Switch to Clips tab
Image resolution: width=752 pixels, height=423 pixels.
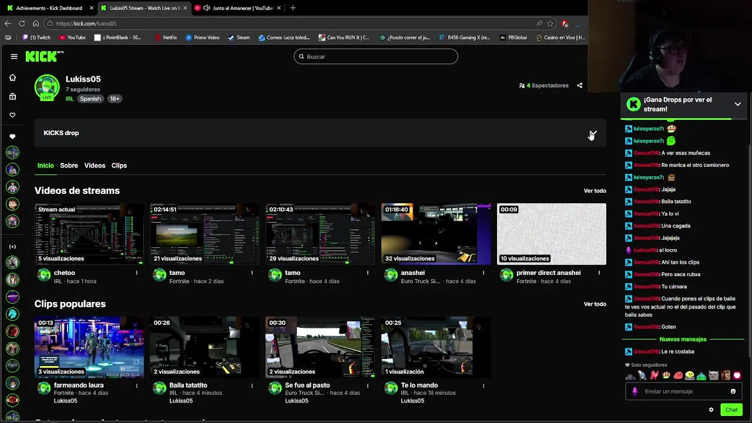coord(119,166)
